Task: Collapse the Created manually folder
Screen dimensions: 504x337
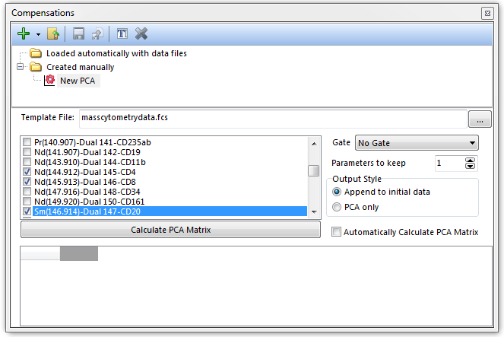Action: [21, 67]
